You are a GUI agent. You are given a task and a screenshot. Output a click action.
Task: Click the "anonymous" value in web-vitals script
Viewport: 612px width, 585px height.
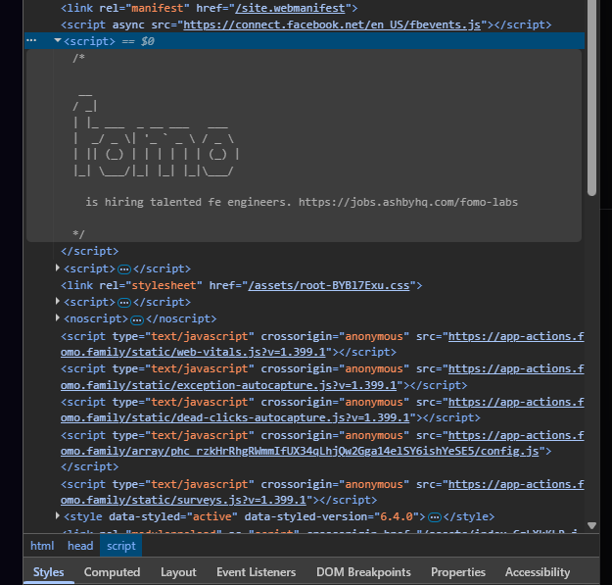[x=374, y=336]
